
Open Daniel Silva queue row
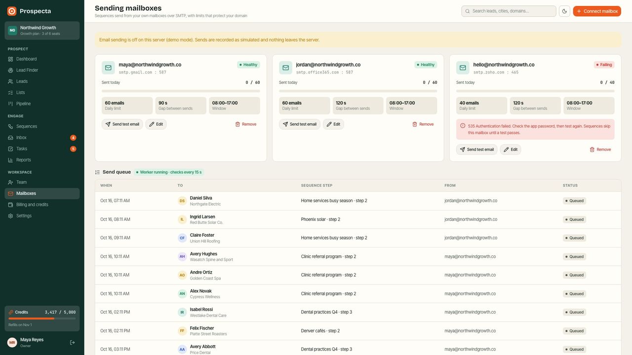358,201
